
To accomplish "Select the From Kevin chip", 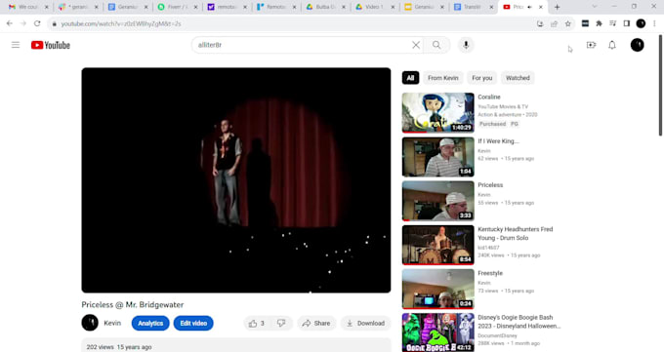I will pyautogui.click(x=443, y=78).
